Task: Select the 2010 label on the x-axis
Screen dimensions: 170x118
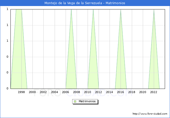Action: coord(88,92)
